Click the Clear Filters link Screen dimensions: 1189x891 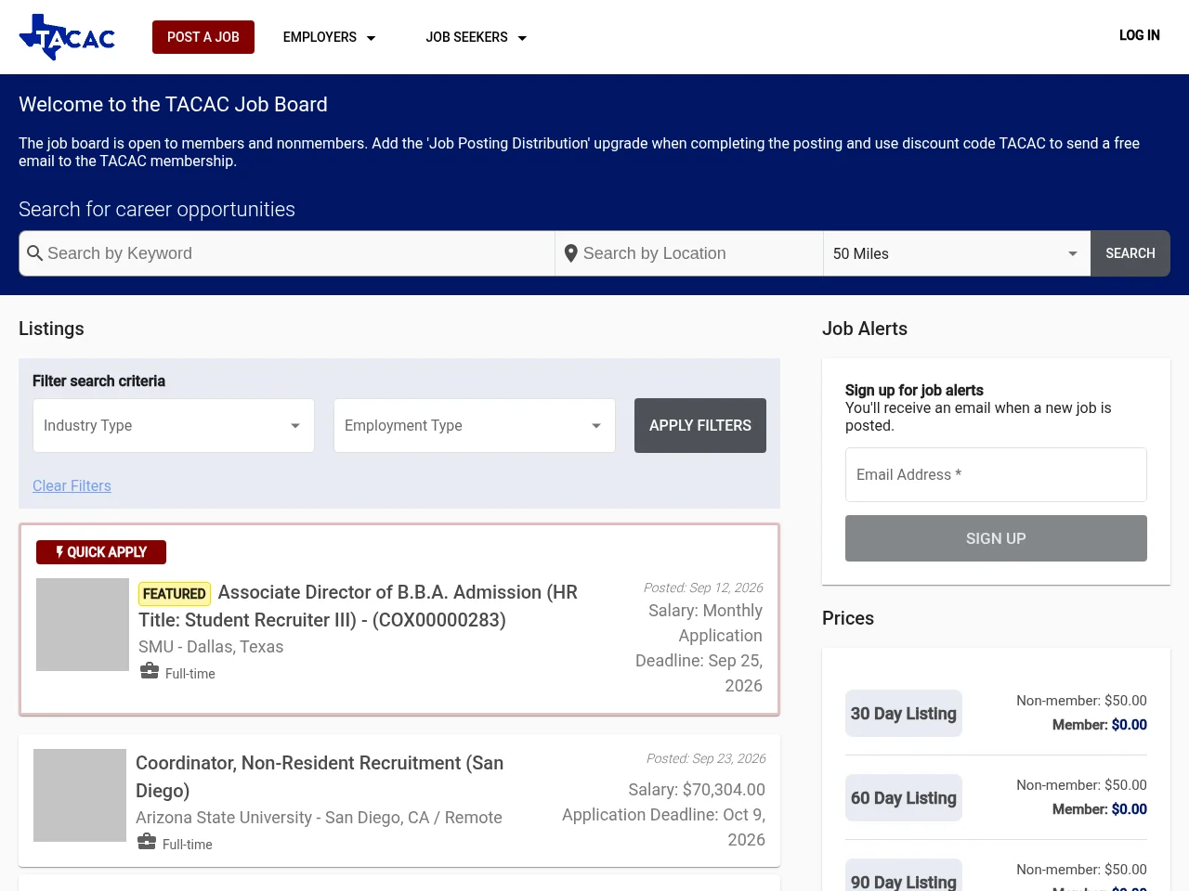click(72, 485)
